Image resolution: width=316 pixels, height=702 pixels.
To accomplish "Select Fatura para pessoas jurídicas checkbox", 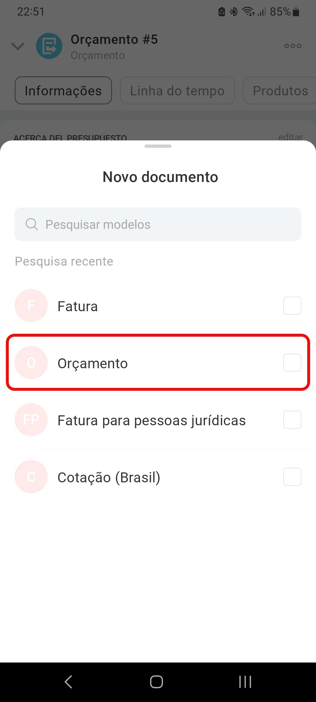I will pyautogui.click(x=292, y=420).
